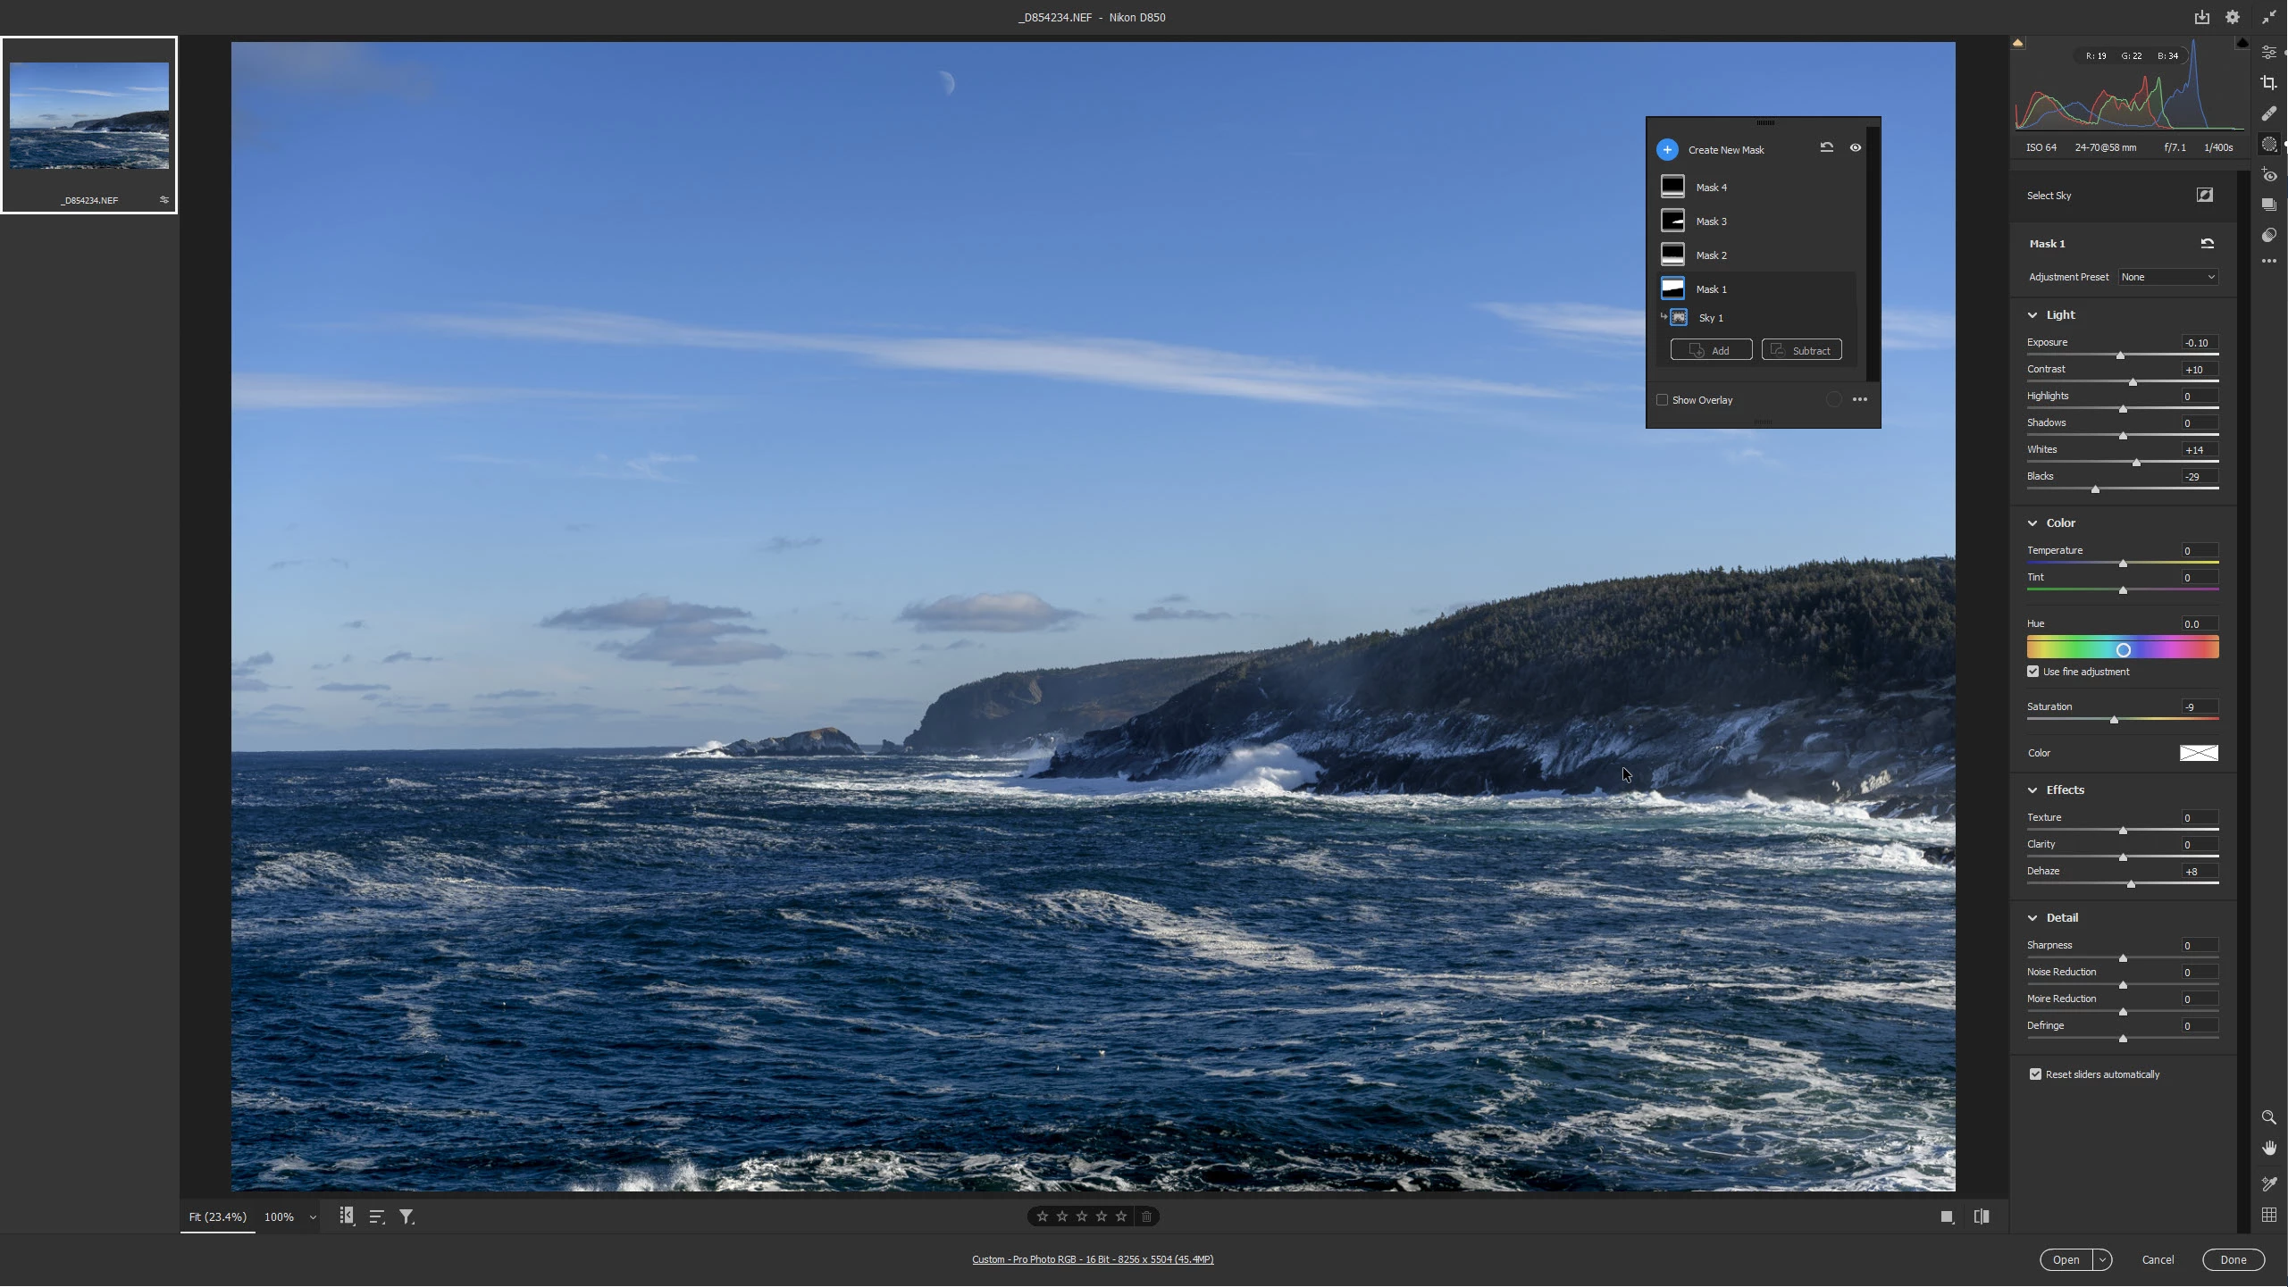Image resolution: width=2288 pixels, height=1287 pixels.
Task: Select the Hand tool
Action: click(x=2268, y=1149)
